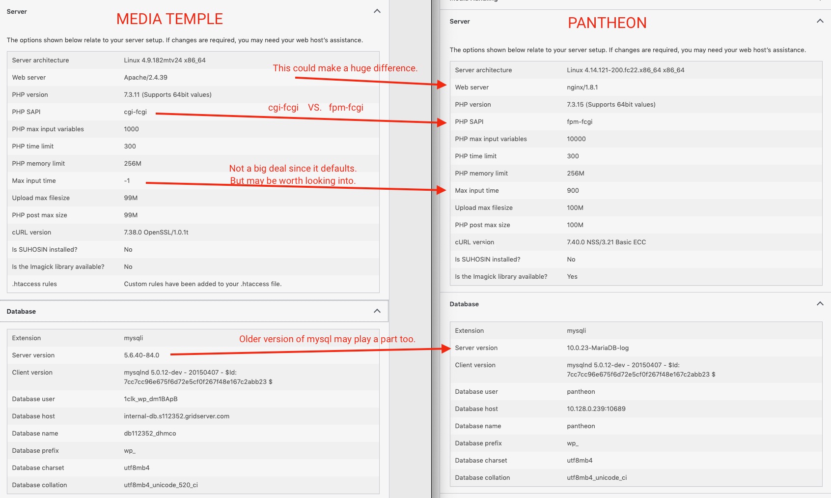Click the '7.3.11 (Supports 64bit values)' PHP version
This screenshot has width=831, height=498.
click(x=167, y=95)
